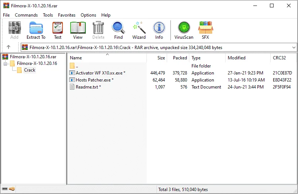Open the Tools menu
This screenshot has width=298, height=194.
click(48, 15)
